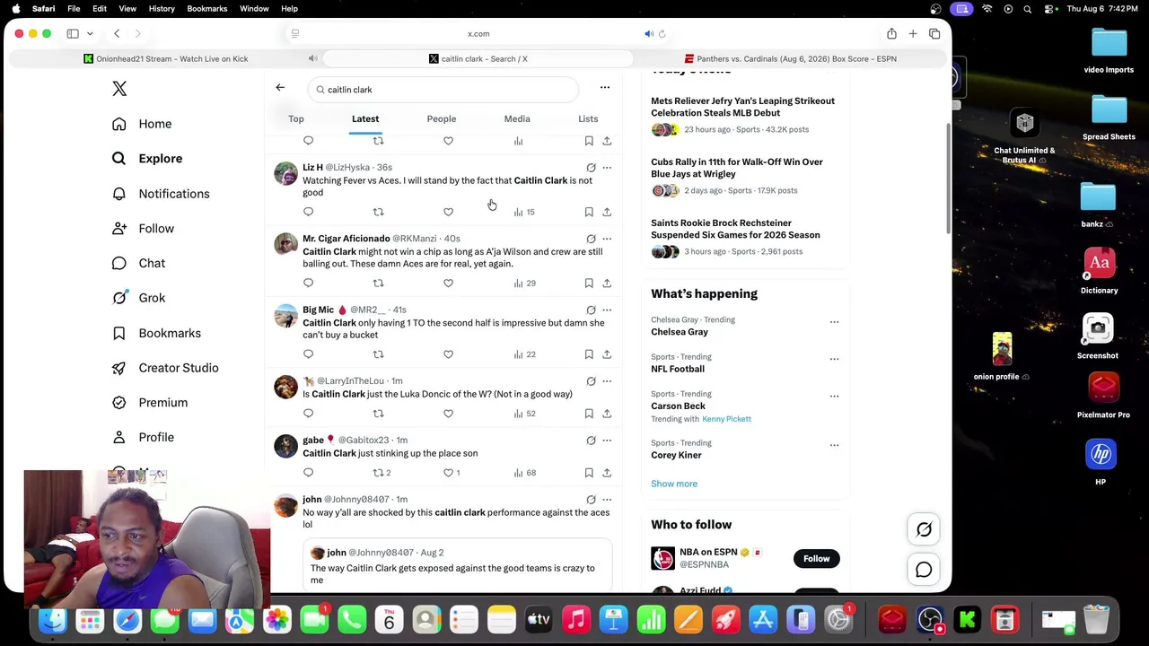The image size is (1149, 646).
Task: Switch to the People search tab
Action: (442, 119)
